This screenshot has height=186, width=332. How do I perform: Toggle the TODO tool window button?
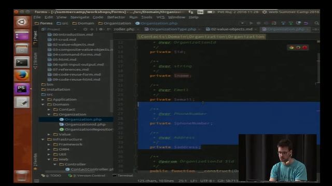(51, 176)
